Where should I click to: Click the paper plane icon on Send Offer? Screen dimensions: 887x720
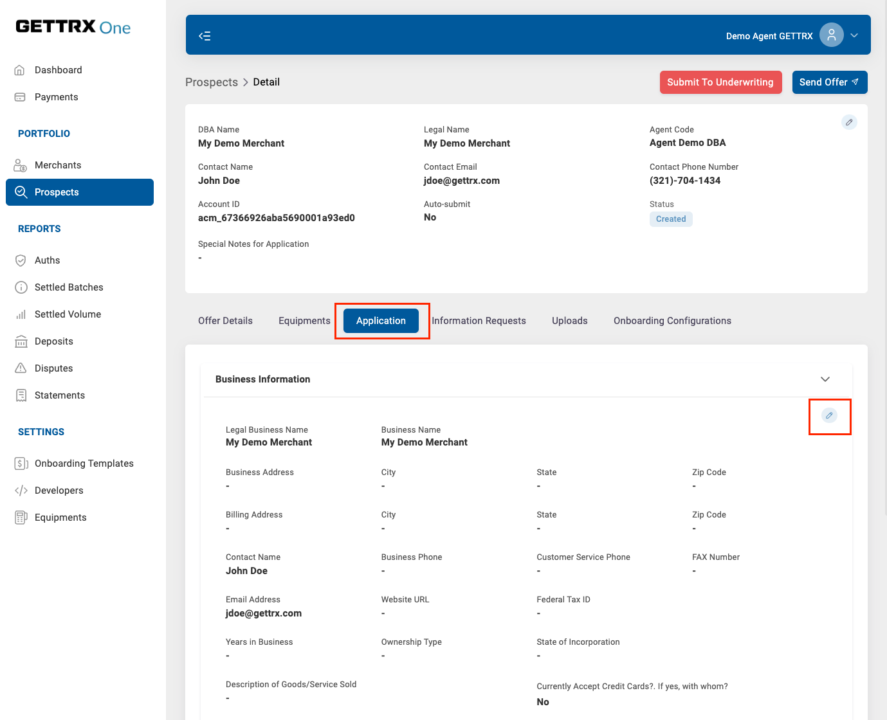(x=855, y=82)
